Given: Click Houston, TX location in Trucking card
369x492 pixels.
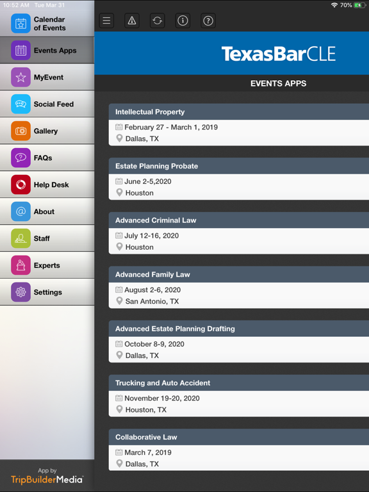Looking at the screenshot, I should pos(146,410).
